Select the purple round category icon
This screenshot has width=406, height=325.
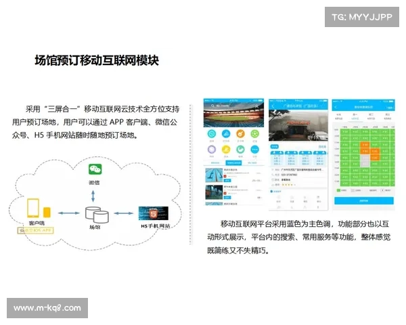(212, 149)
